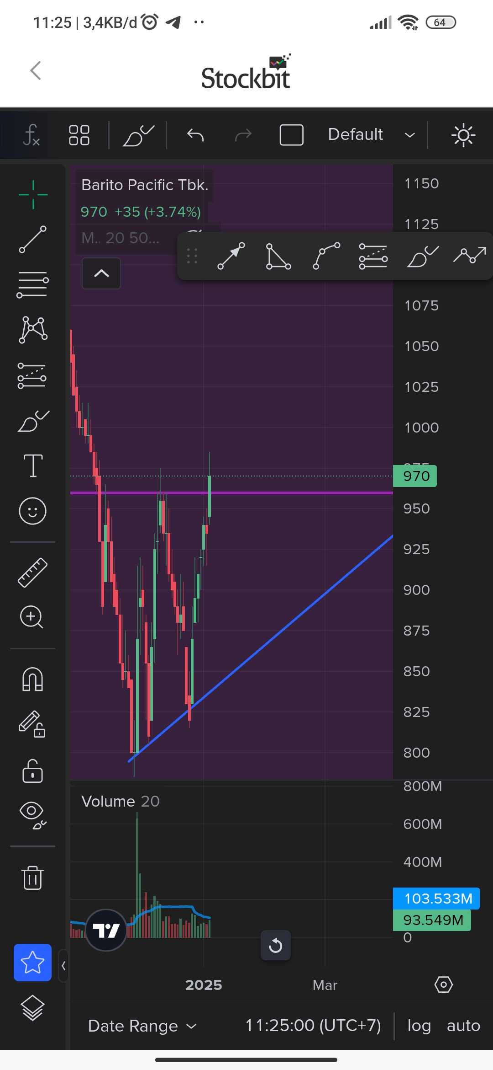Choose the brush tool in floating toolbar

pos(422,256)
